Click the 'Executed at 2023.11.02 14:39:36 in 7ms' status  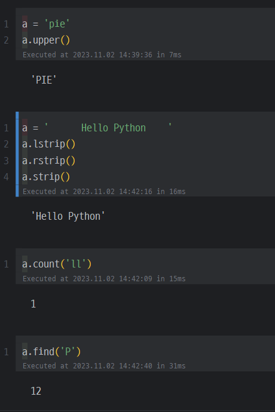point(102,55)
